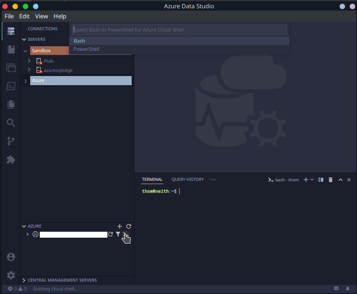Expand CENTRAL MANAGEMENT SERVERS section
The width and height of the screenshot is (357, 294).
(x=24, y=280)
